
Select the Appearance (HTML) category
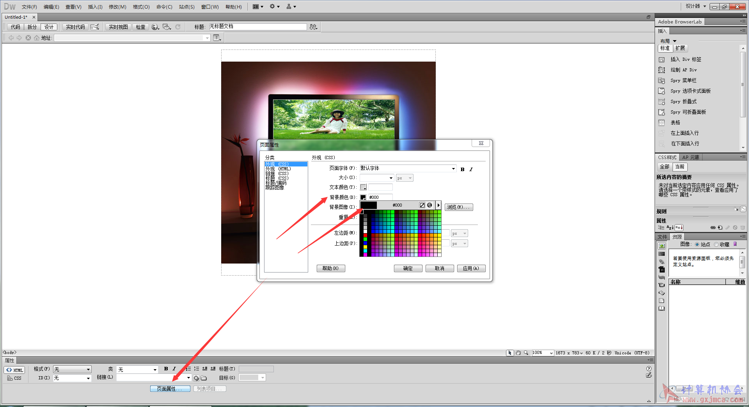coord(278,169)
